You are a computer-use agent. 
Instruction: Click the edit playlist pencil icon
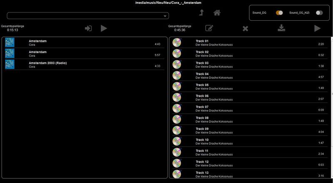(x=209, y=28)
